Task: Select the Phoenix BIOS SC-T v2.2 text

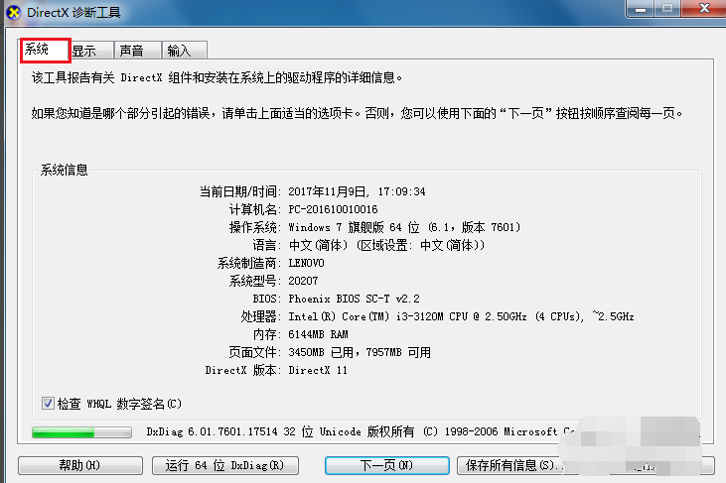Action: click(354, 299)
